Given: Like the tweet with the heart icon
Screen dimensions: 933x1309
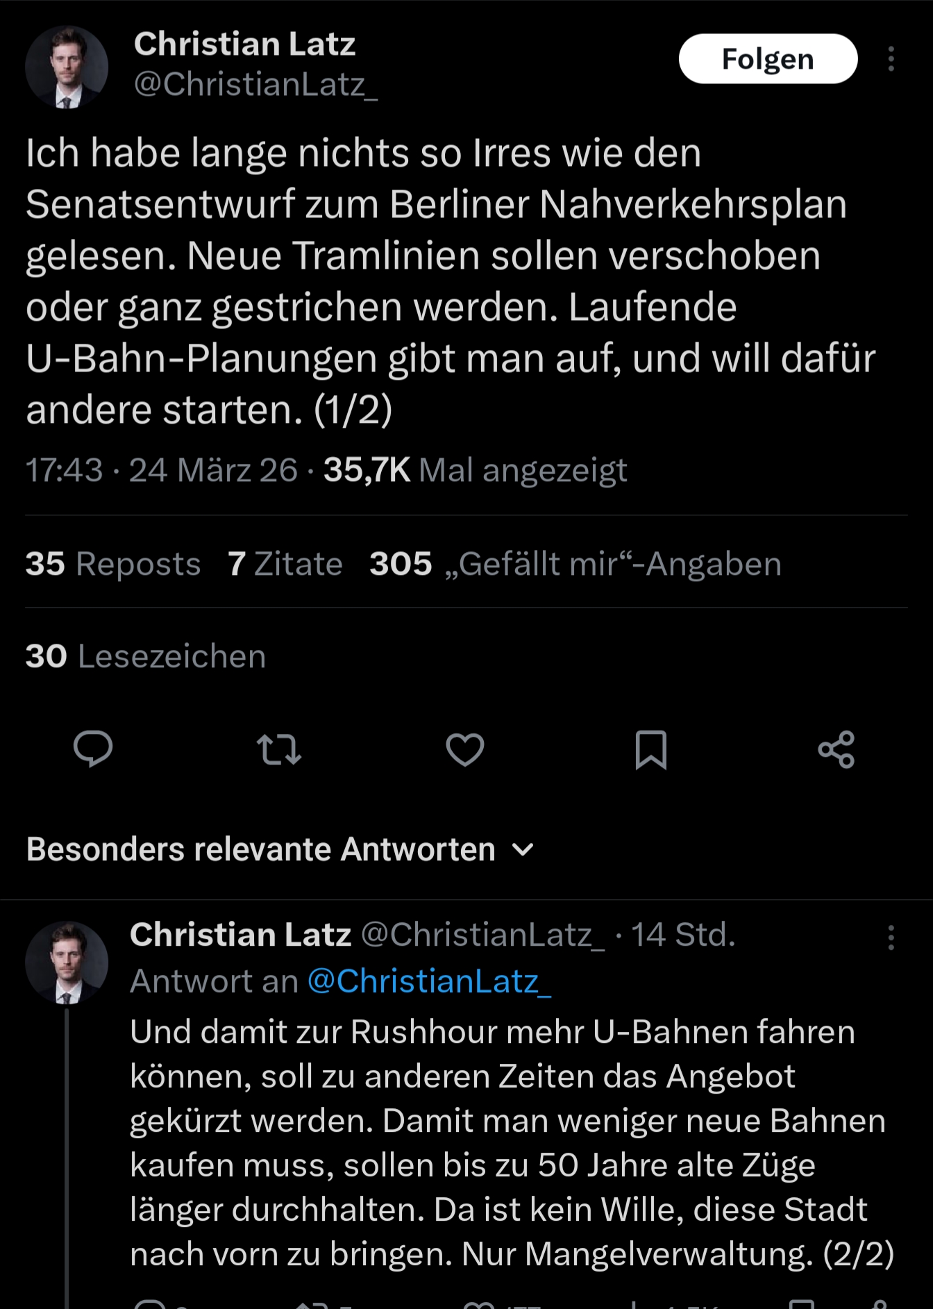Looking at the screenshot, I should (464, 749).
